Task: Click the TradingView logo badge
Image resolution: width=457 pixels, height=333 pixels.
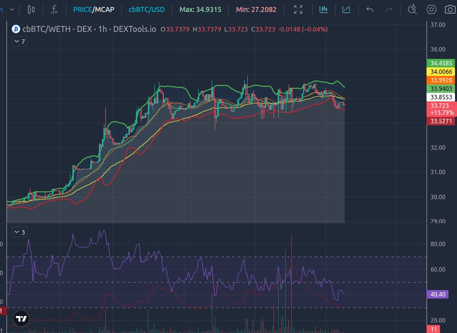Action: click(x=21, y=319)
